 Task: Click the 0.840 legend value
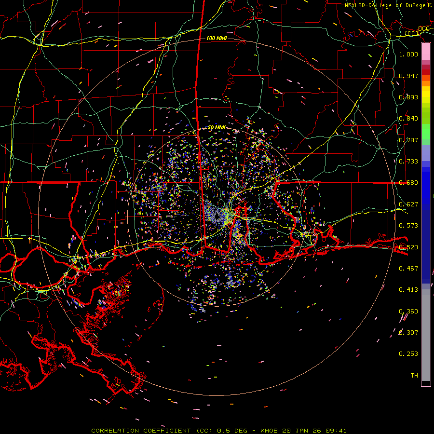tap(408, 119)
